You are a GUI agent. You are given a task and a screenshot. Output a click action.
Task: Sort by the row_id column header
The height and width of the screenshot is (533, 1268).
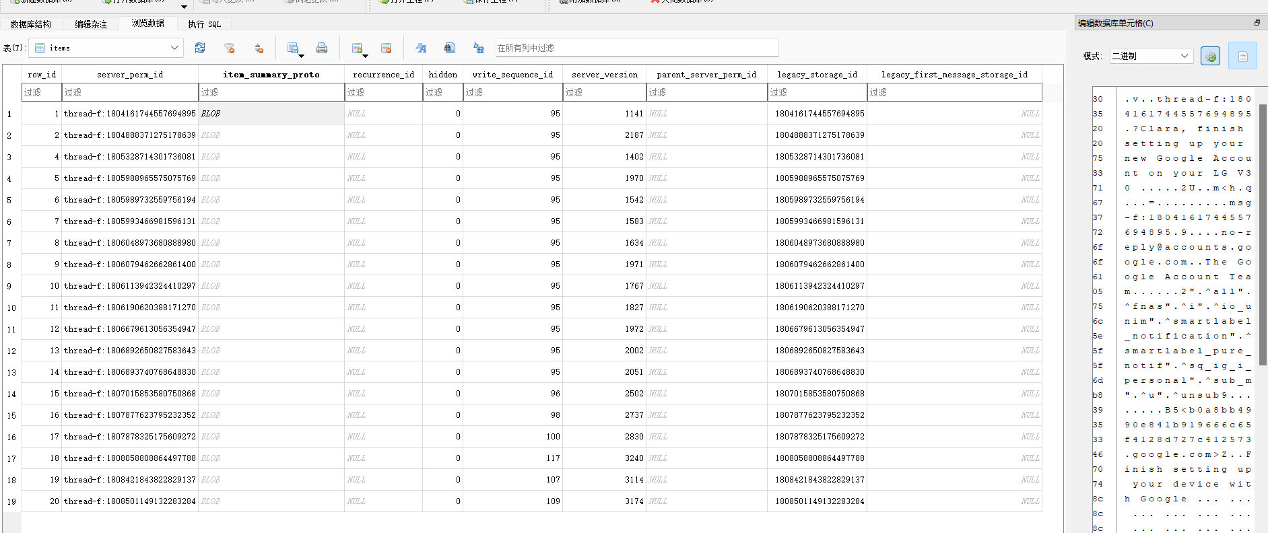coord(42,75)
